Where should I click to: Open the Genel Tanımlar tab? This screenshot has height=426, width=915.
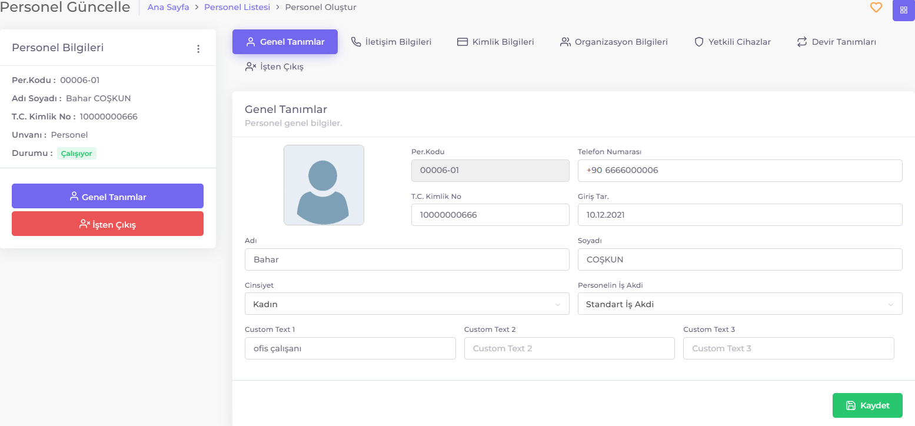click(x=285, y=42)
